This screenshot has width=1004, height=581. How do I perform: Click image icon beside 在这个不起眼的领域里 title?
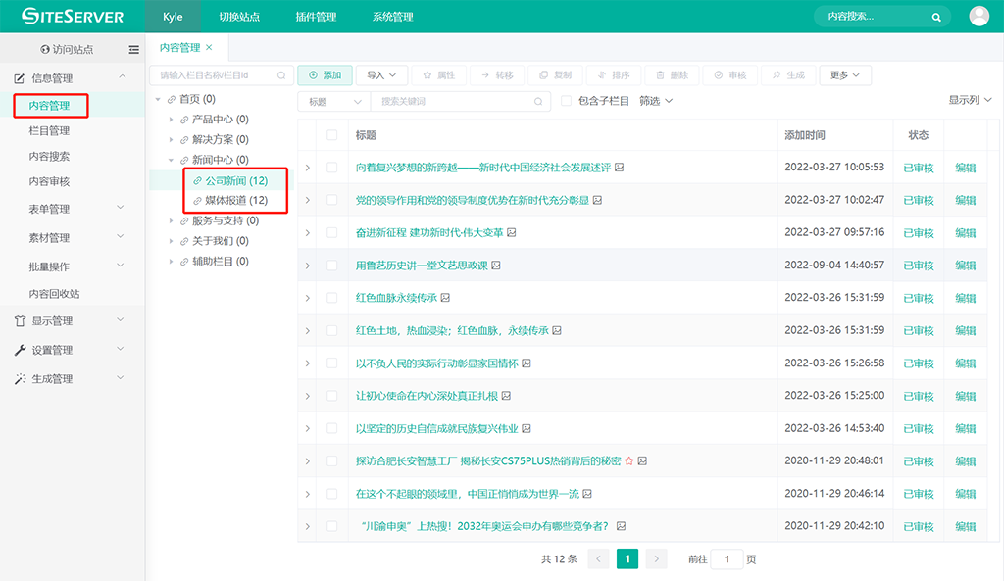pyautogui.click(x=587, y=494)
